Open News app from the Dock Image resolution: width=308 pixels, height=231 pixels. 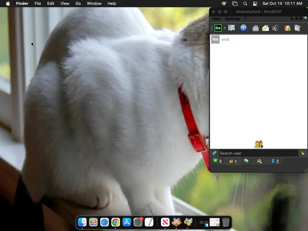click(x=165, y=222)
